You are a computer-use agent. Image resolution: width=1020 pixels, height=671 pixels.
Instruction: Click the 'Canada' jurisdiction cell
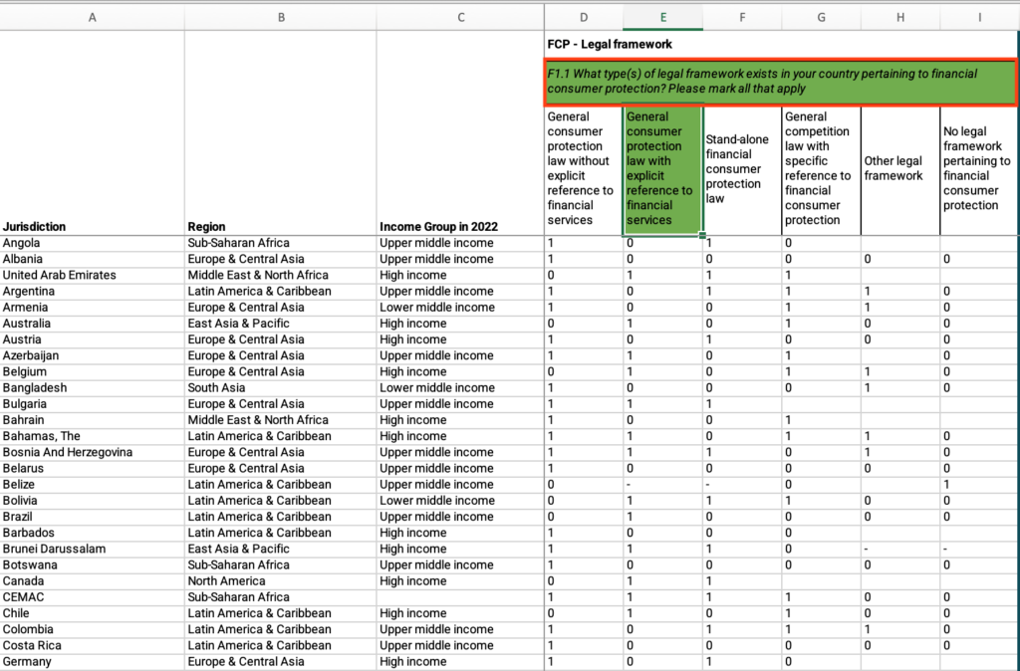93,580
